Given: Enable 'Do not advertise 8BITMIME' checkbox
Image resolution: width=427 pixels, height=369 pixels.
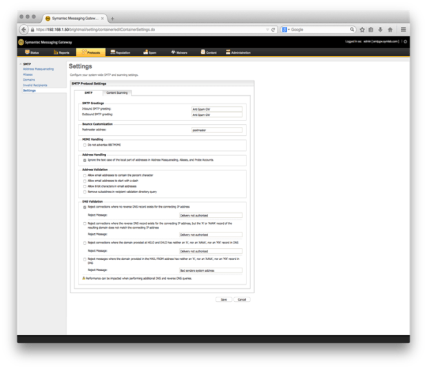Looking at the screenshot, I should click(85, 146).
